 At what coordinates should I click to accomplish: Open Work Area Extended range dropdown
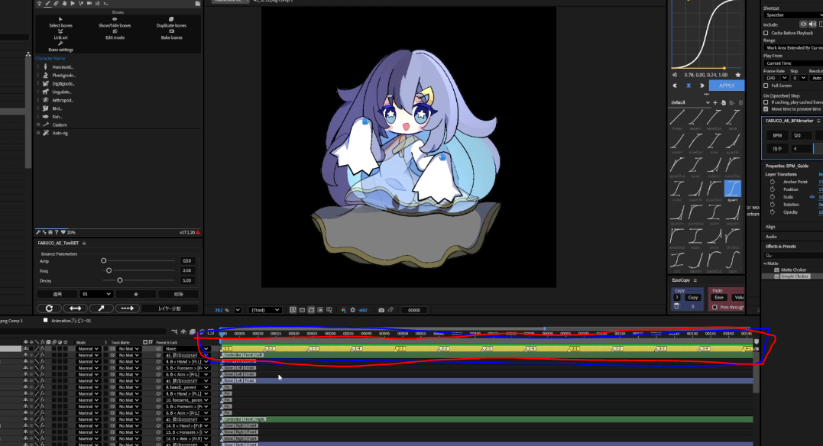pyautogui.click(x=793, y=48)
